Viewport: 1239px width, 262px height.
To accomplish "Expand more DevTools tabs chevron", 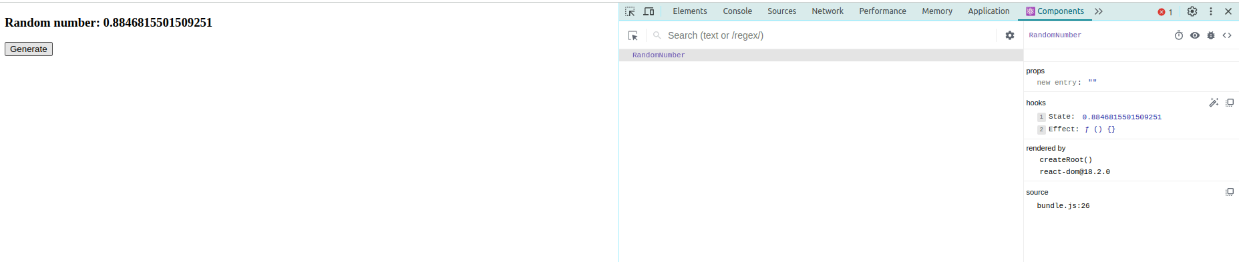I will pyautogui.click(x=1099, y=11).
